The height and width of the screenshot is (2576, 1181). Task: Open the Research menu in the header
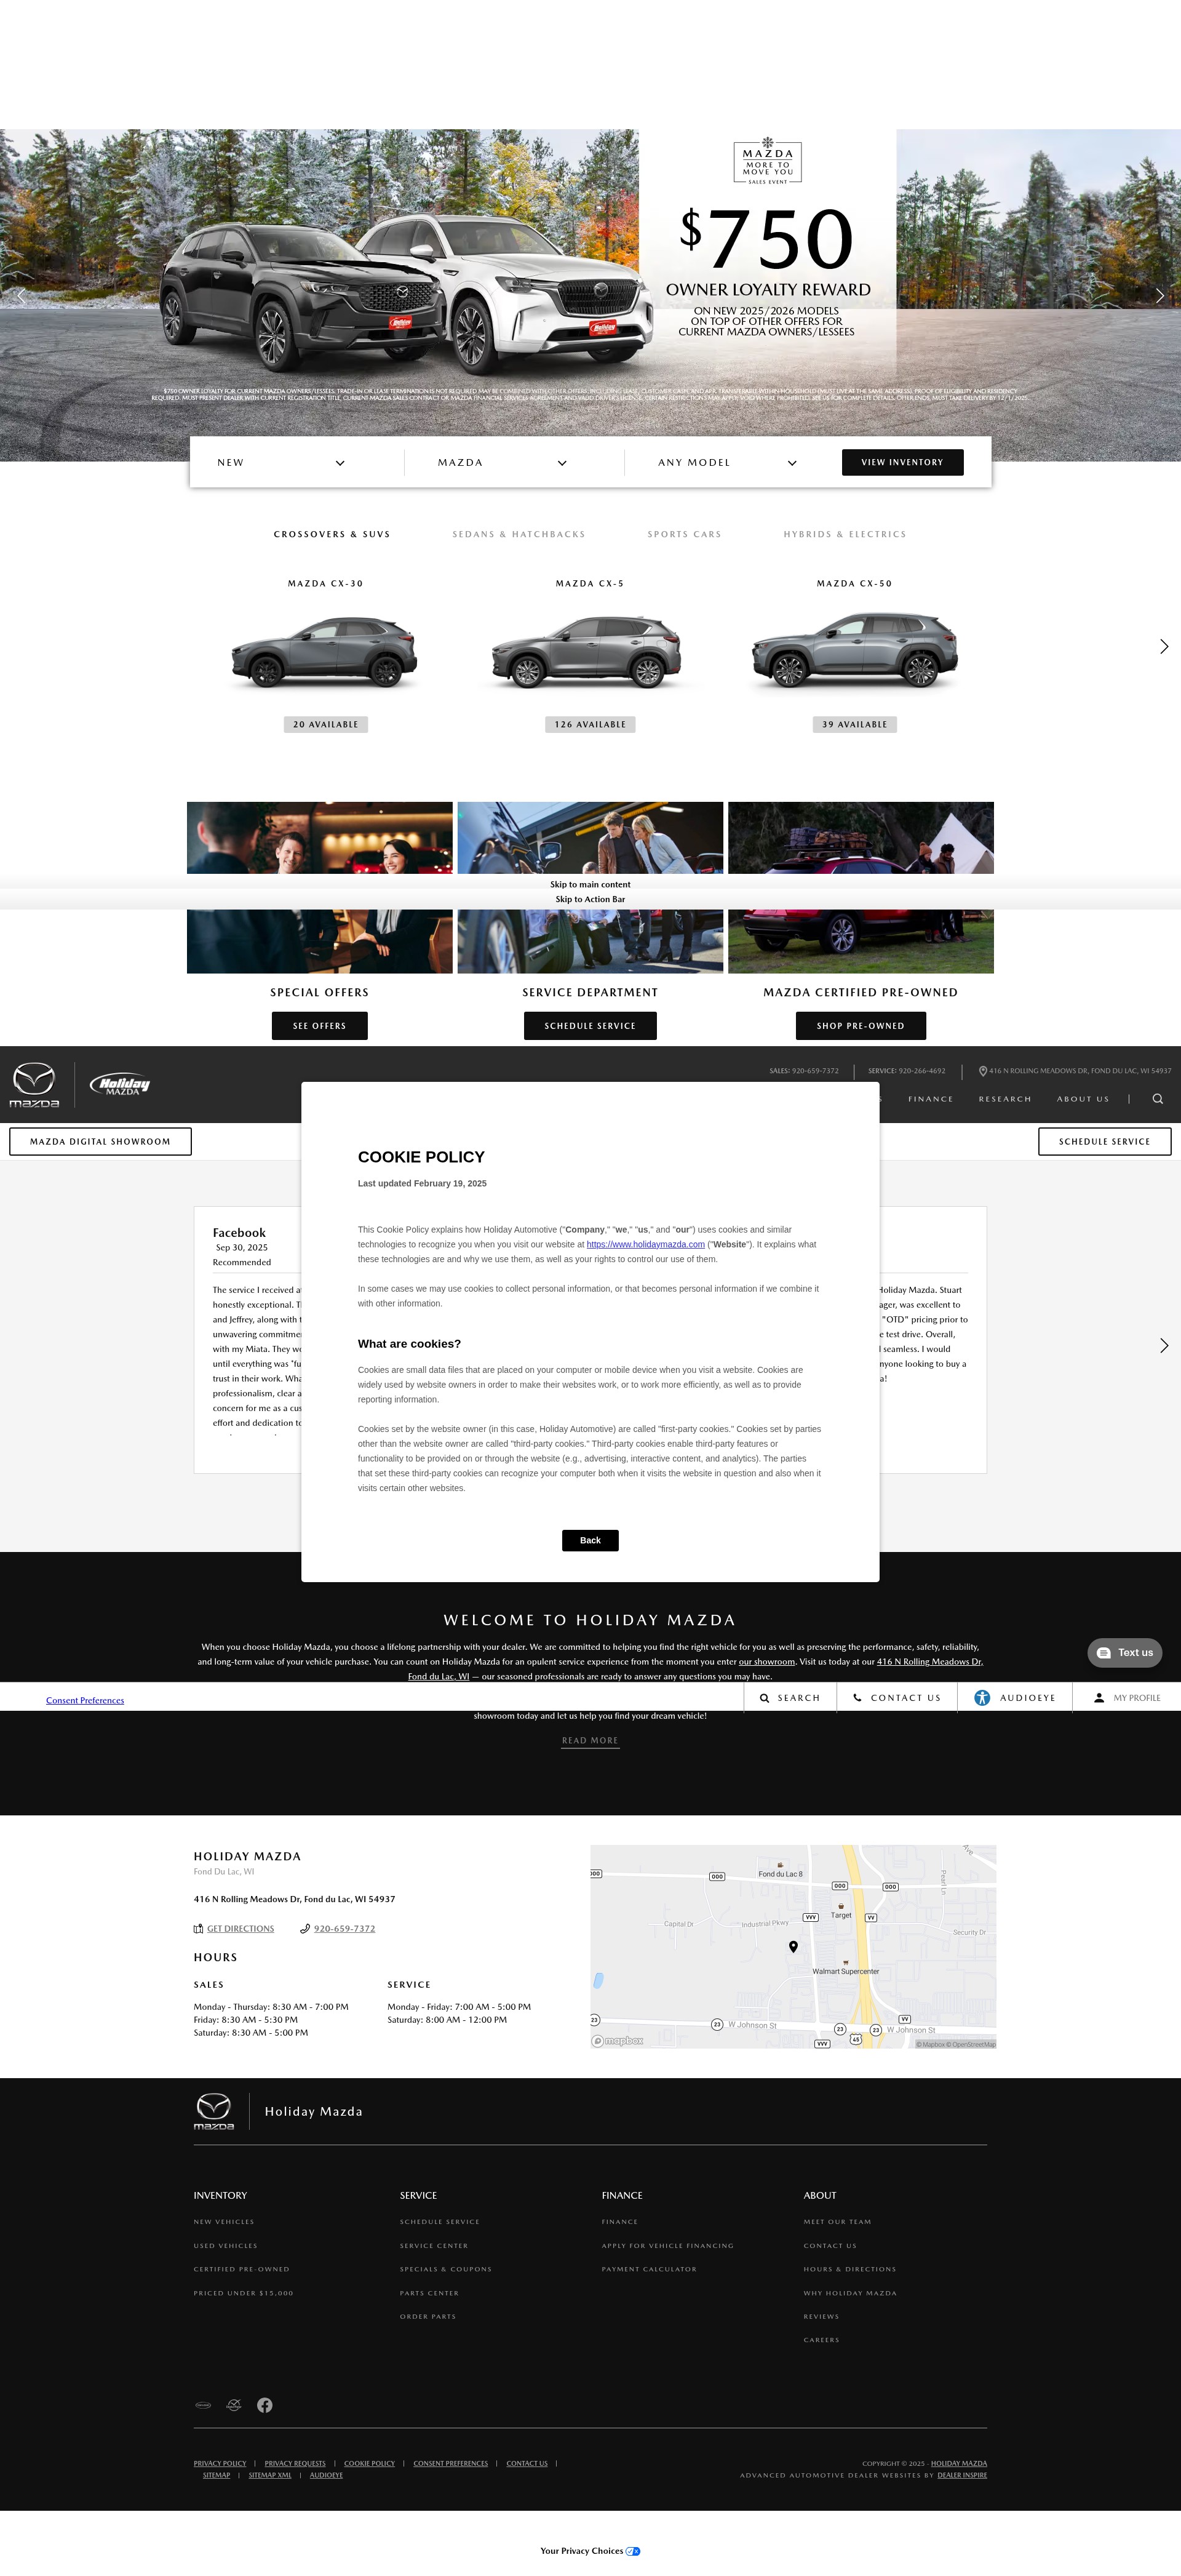1005,1098
